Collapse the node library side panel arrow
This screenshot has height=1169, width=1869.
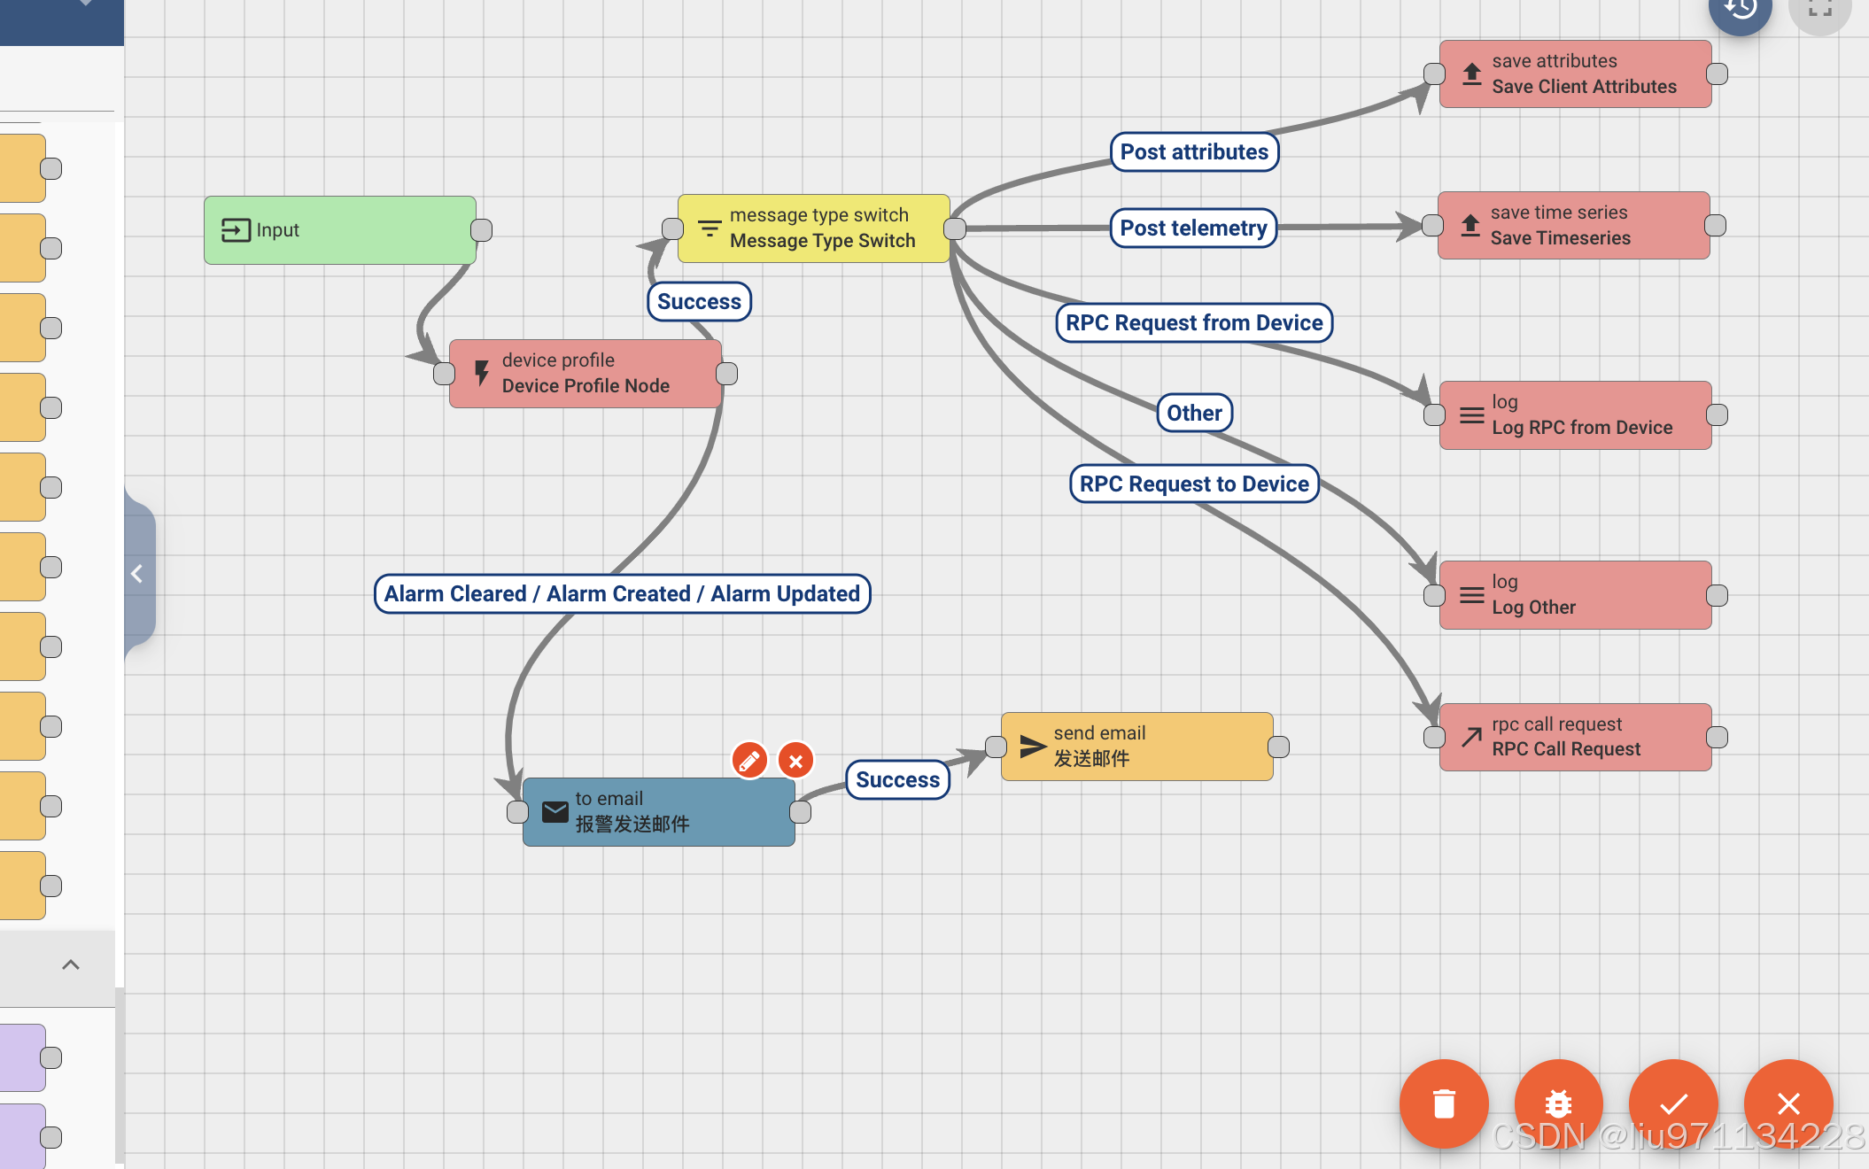point(137,574)
